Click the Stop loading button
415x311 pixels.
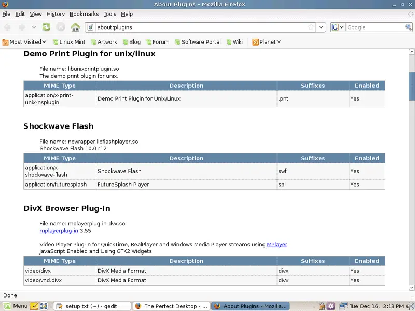[61, 27]
